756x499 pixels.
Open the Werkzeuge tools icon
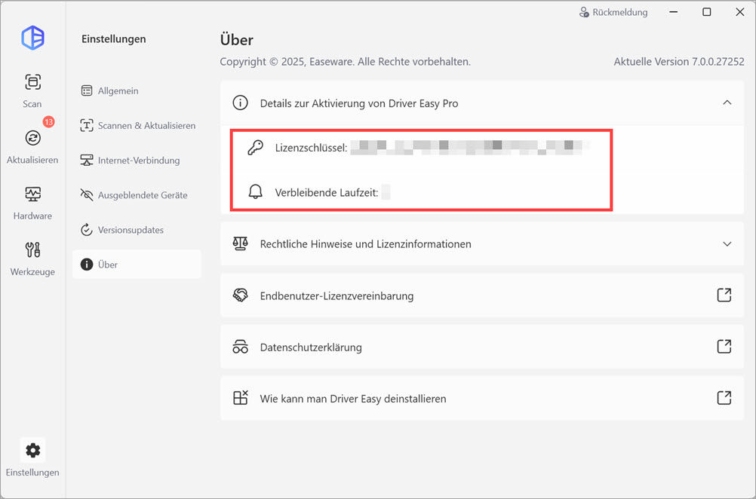point(32,249)
